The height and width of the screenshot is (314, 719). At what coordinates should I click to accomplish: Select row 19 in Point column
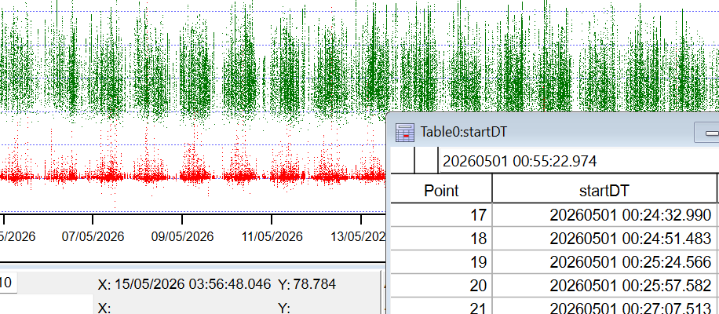click(x=441, y=261)
